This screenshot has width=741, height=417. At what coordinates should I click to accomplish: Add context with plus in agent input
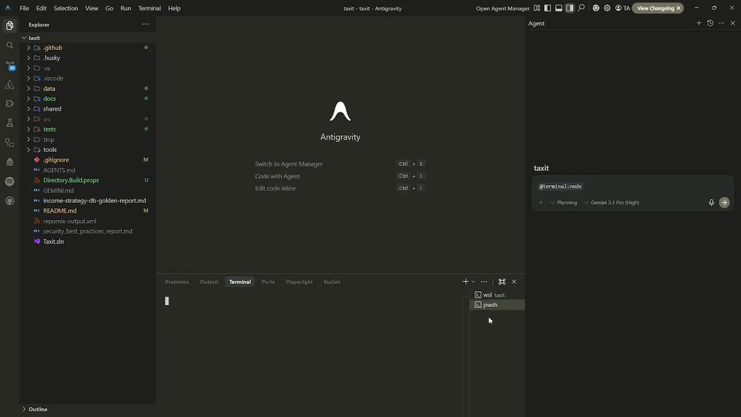pos(541,203)
